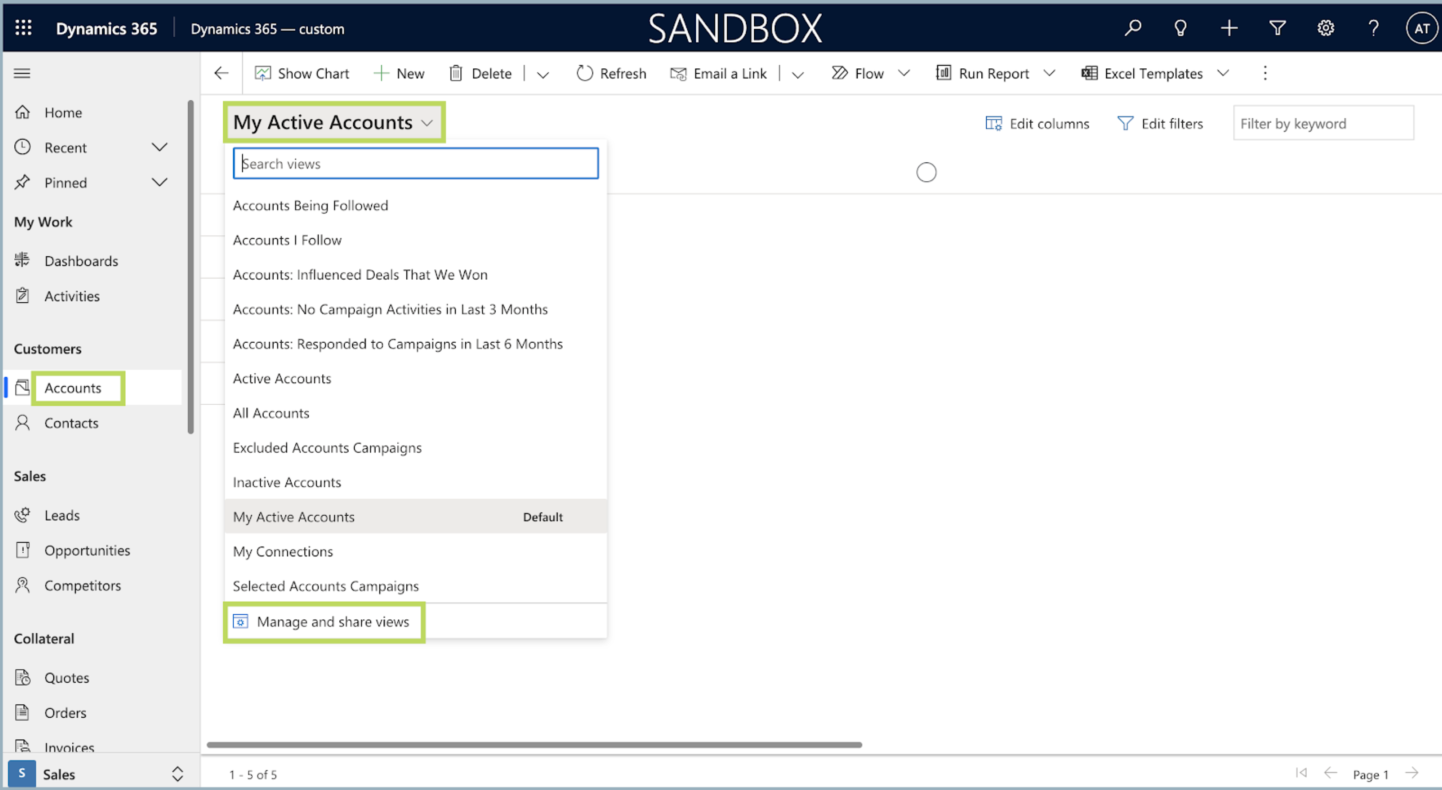Viewport: 1442px width, 790px height.
Task: Click the Advanced Find funnel icon in header
Action: (1277, 28)
